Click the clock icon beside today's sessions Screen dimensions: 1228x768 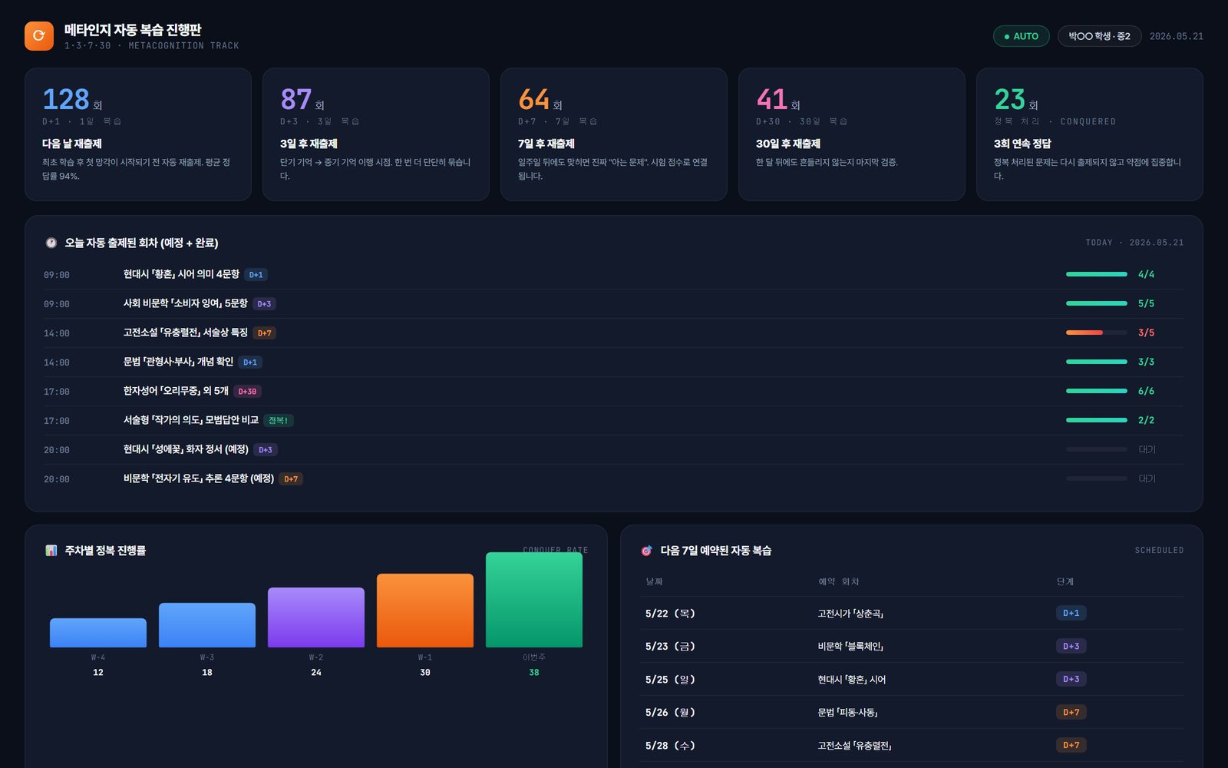coord(51,243)
